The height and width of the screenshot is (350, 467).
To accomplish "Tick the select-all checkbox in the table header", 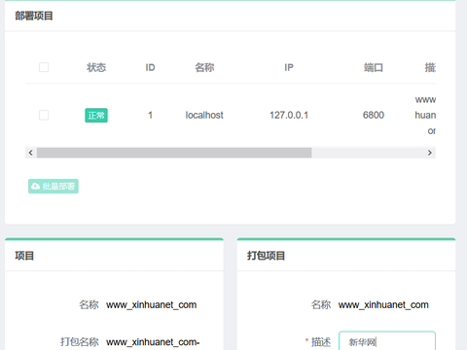I will click(x=44, y=67).
